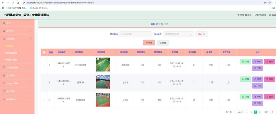Click the browser home icon

(x=18, y=3)
